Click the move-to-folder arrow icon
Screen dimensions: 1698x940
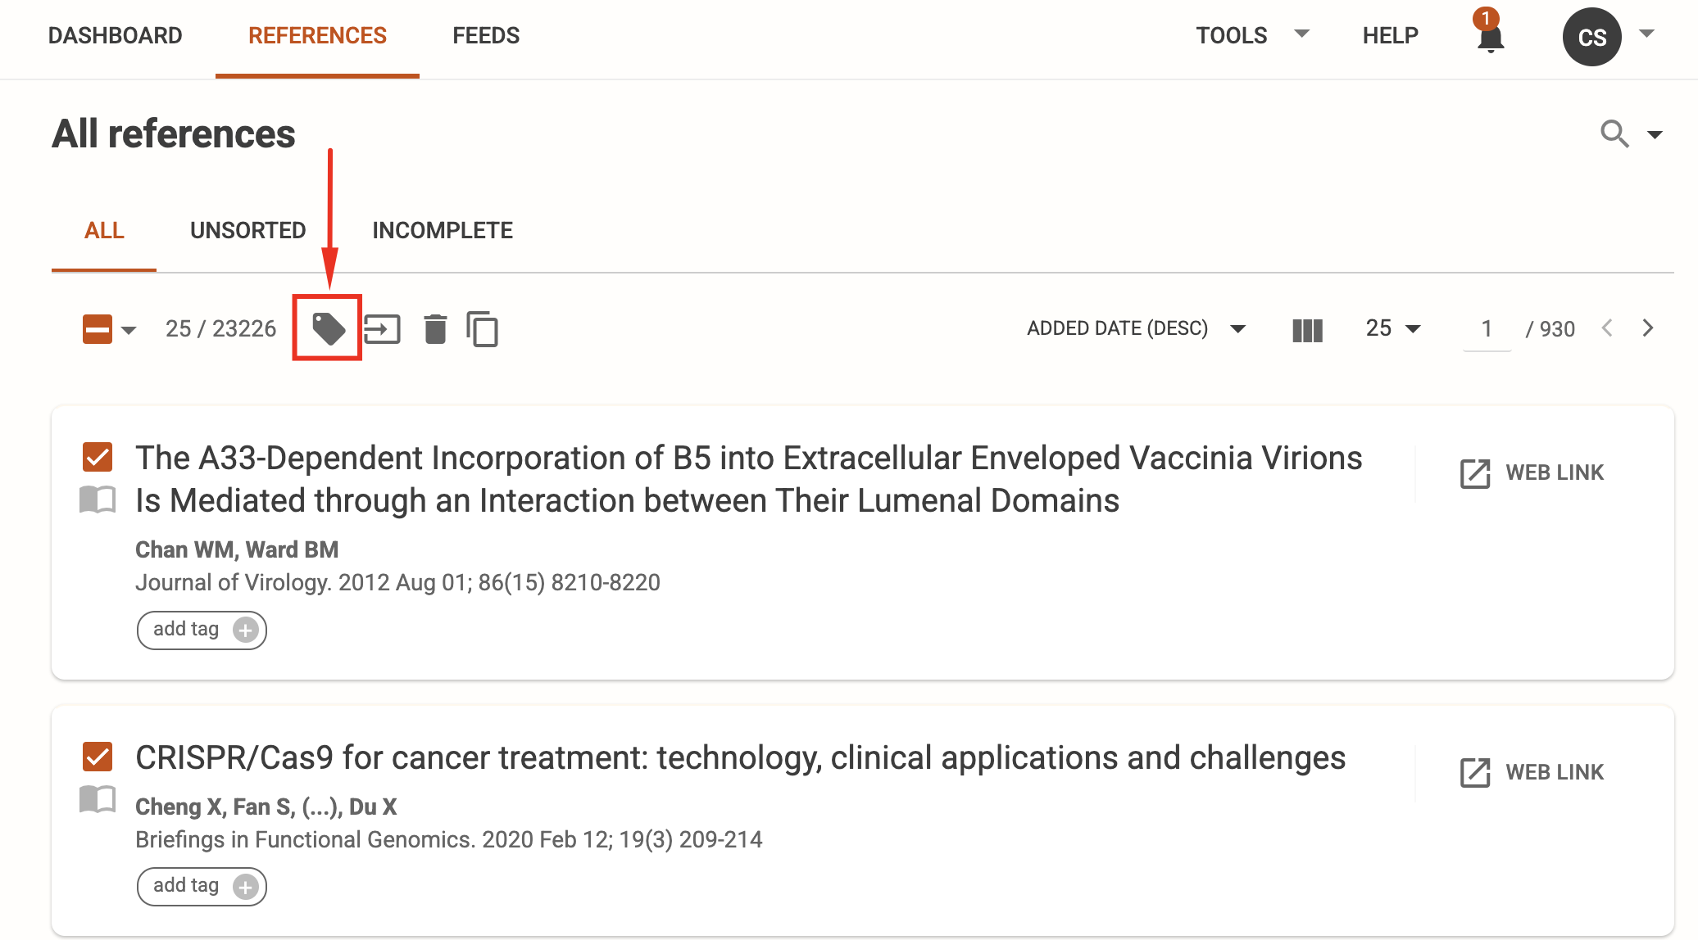(x=382, y=329)
